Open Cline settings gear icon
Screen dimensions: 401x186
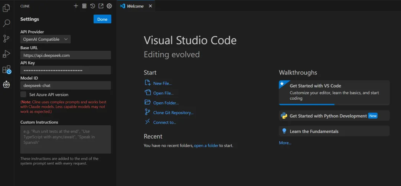click(109, 6)
